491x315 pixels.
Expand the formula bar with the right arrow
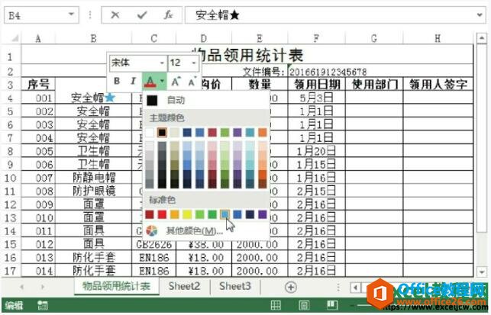pos(480,14)
